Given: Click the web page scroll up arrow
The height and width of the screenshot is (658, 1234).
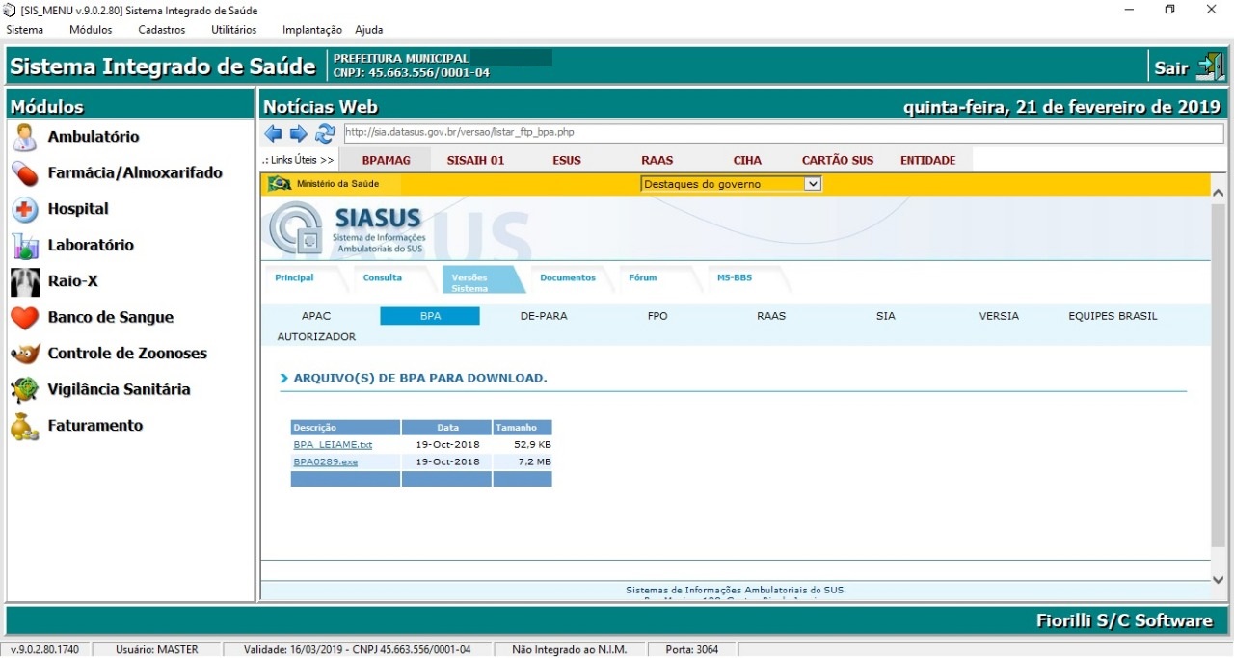Looking at the screenshot, I should tap(1218, 192).
